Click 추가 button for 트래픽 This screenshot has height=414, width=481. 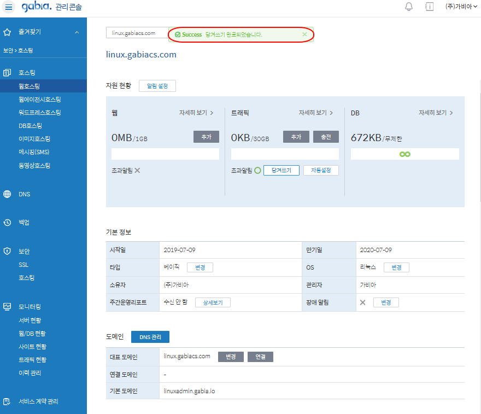point(296,137)
